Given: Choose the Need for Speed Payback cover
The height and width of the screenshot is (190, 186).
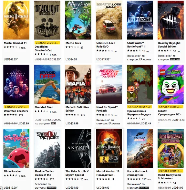Looking at the screenshot, I should pos(109,84).
